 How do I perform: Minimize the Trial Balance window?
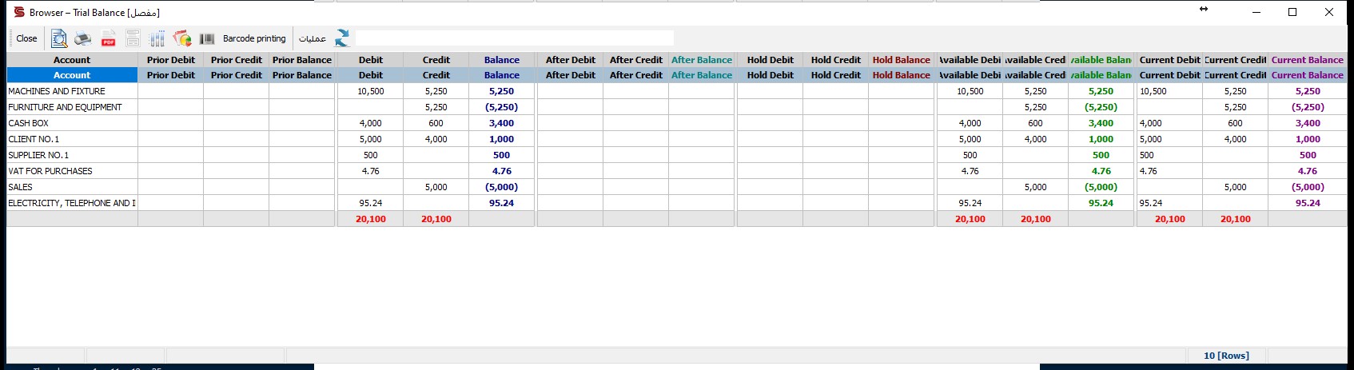click(x=1256, y=12)
